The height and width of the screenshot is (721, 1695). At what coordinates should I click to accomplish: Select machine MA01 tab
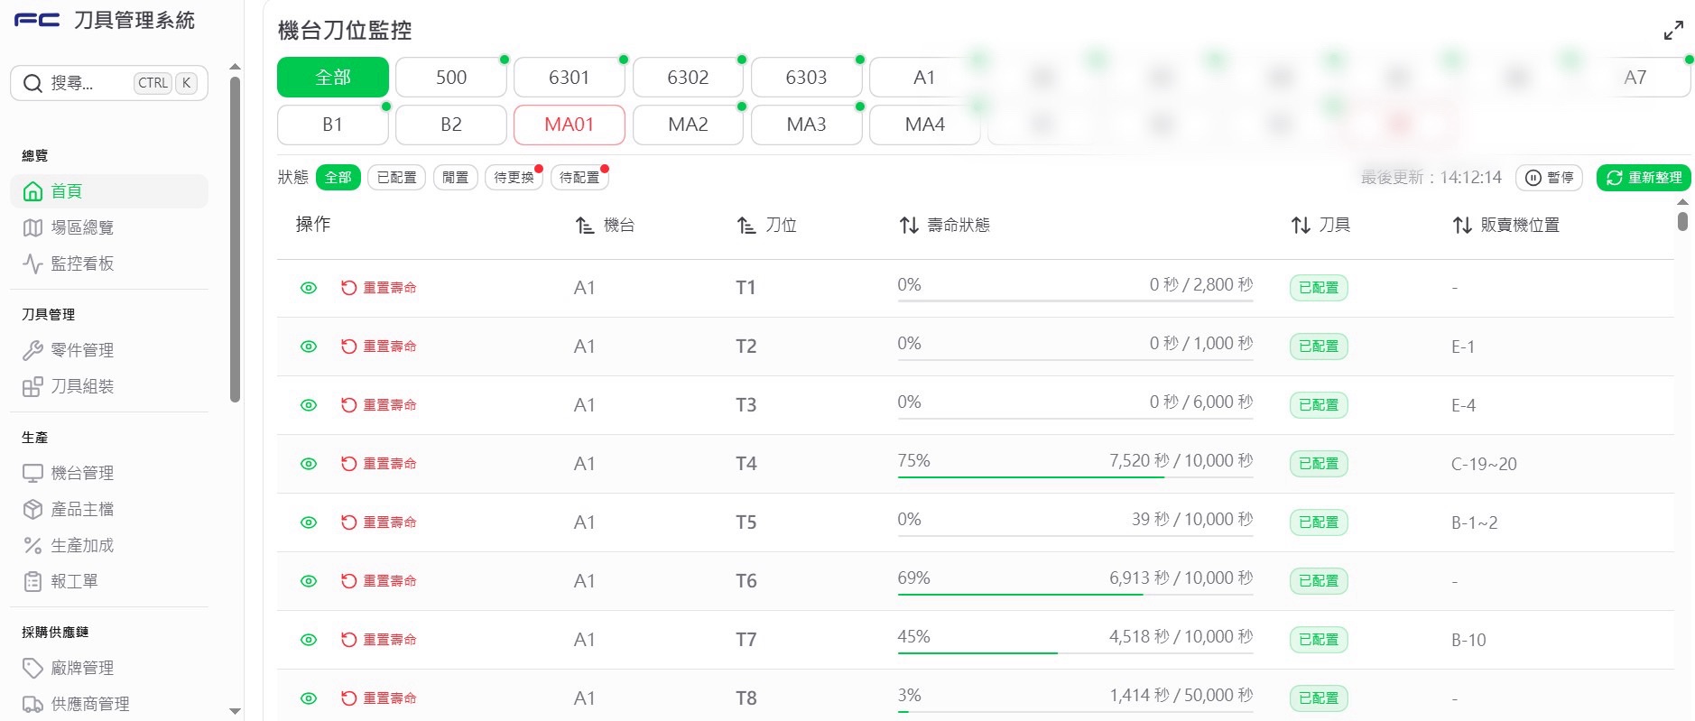[x=570, y=125]
